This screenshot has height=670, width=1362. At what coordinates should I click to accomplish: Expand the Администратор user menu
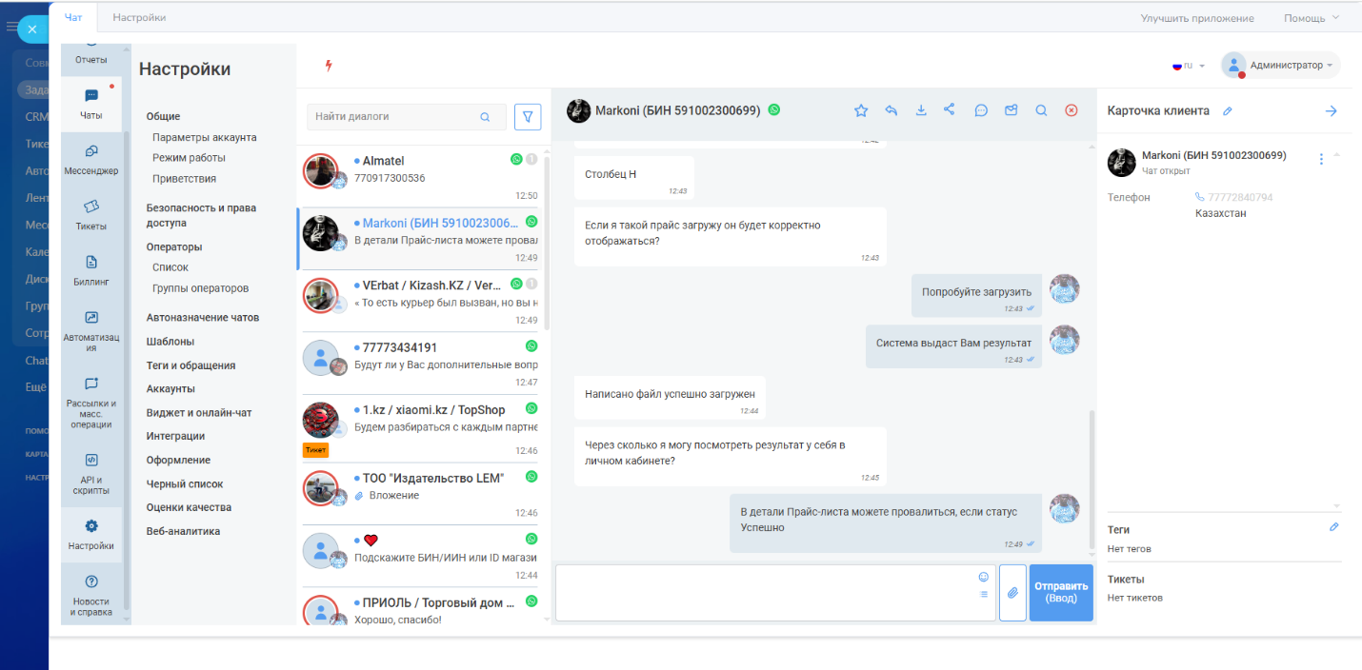[x=1281, y=65]
